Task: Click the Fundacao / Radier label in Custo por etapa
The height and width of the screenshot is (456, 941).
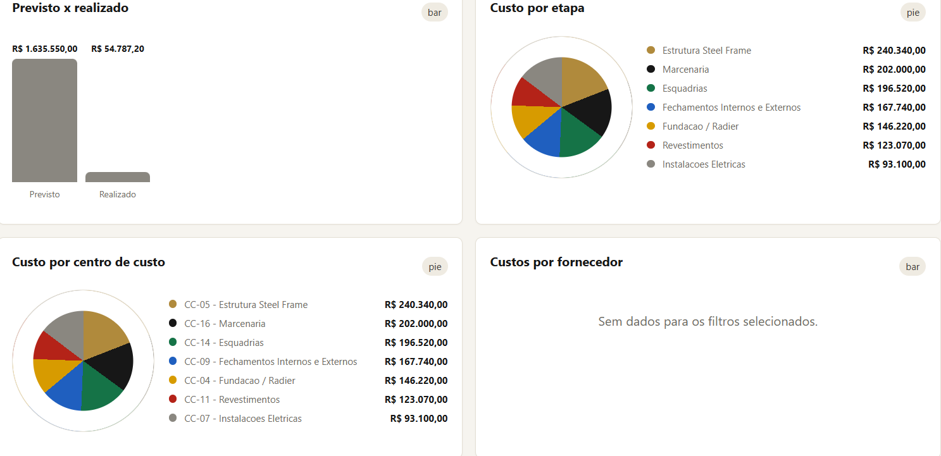Action: click(x=701, y=126)
